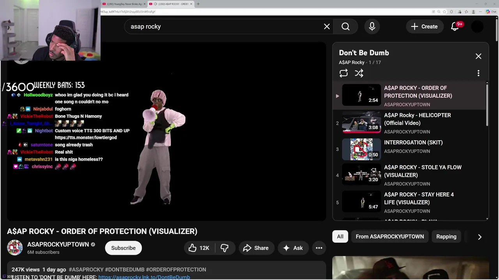
Task: Like the video with the thumbs up button
Action: point(199,248)
